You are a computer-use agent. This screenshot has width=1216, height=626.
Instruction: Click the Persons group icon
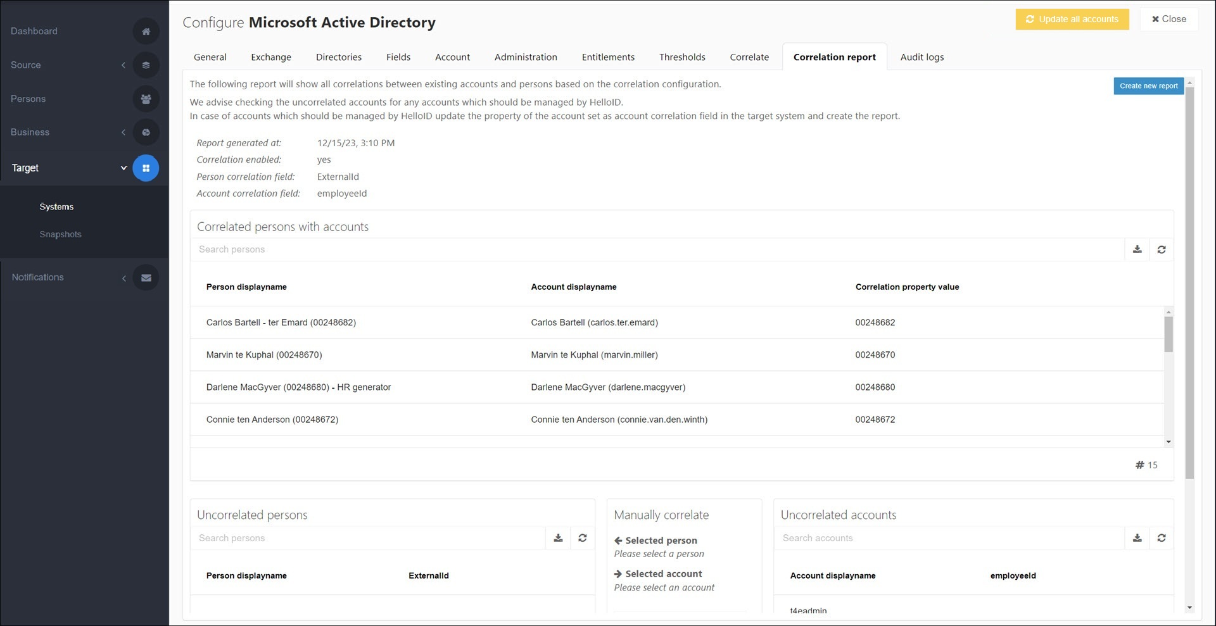coord(146,99)
